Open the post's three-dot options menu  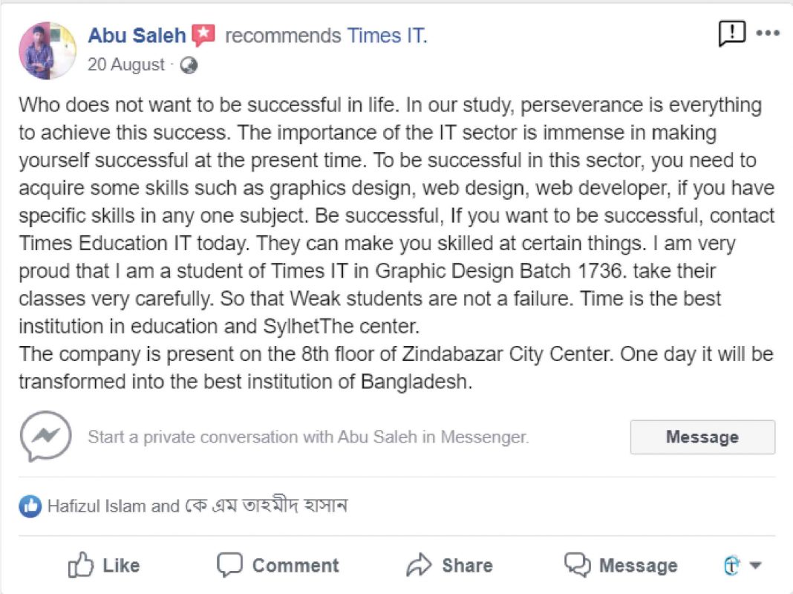[768, 33]
